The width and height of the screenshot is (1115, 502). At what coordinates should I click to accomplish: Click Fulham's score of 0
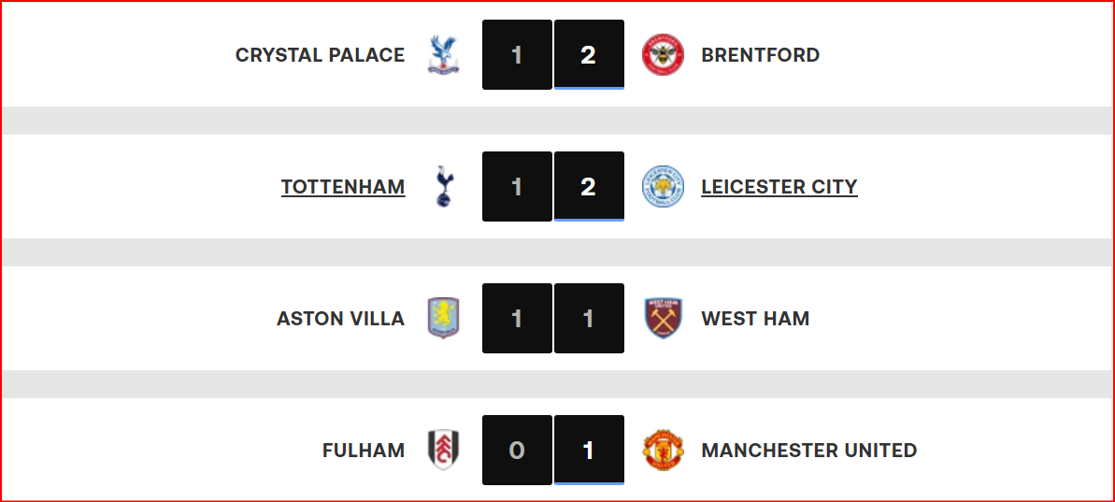point(517,451)
